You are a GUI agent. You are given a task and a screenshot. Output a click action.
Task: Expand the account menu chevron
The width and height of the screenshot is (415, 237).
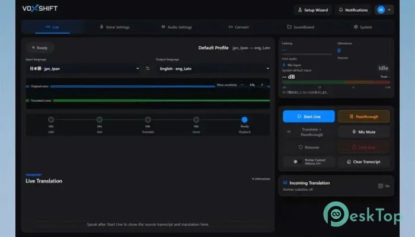pos(389,10)
